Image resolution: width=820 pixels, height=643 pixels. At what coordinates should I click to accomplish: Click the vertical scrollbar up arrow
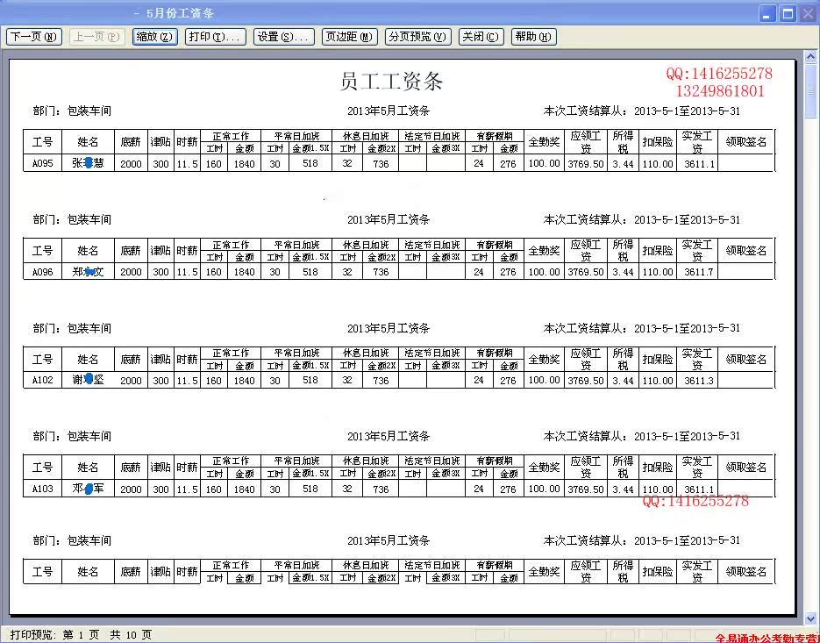click(x=811, y=62)
